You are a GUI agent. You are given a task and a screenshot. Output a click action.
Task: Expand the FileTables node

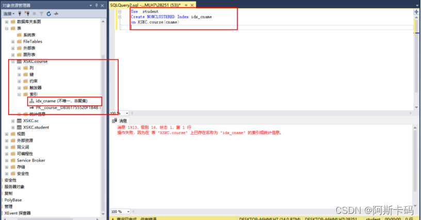tap(13, 42)
